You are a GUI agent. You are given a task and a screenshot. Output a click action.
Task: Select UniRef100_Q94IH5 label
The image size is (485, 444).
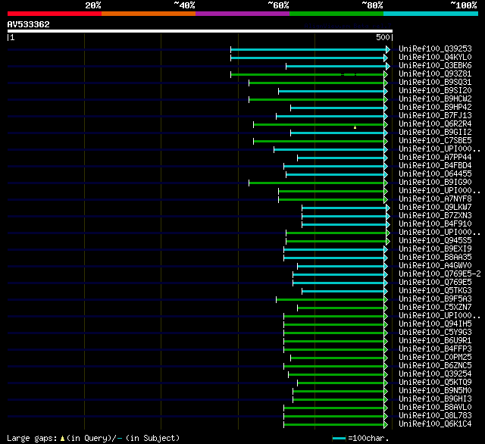435,324
